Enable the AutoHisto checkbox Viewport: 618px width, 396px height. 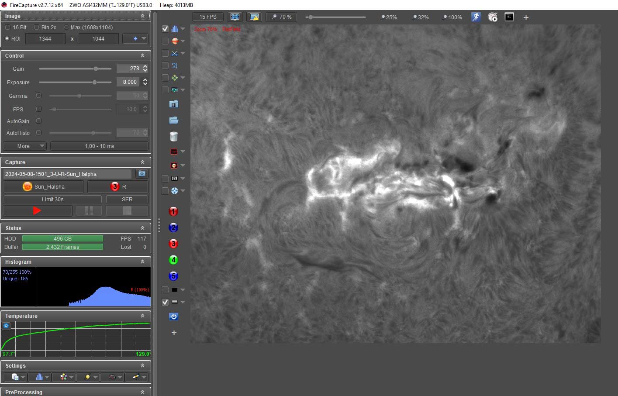[38, 133]
